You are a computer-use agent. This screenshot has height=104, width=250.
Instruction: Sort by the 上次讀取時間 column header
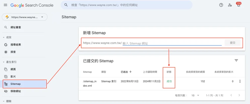point(150,72)
